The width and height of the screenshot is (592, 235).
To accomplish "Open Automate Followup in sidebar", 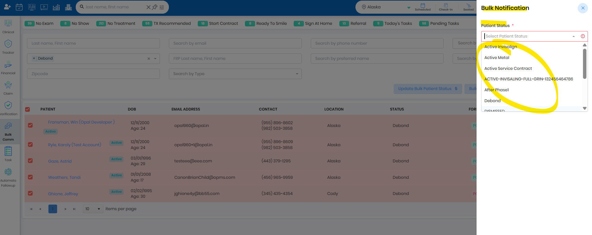I will coord(8,178).
